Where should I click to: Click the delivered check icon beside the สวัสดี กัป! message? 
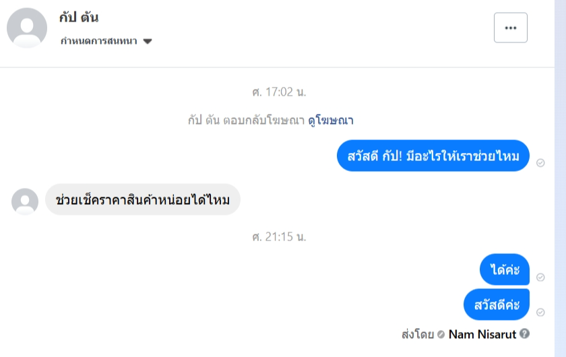[540, 163]
